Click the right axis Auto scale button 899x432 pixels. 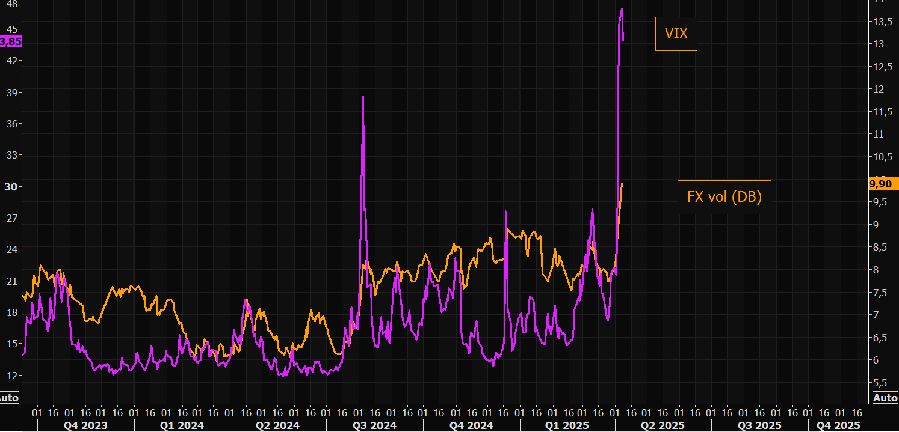pos(885,398)
